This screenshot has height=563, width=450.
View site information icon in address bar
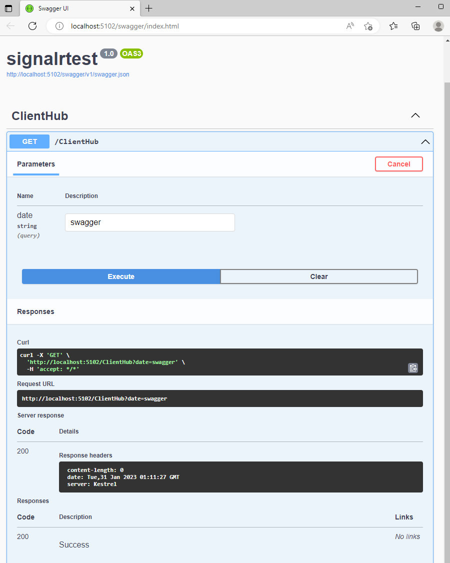(59, 26)
